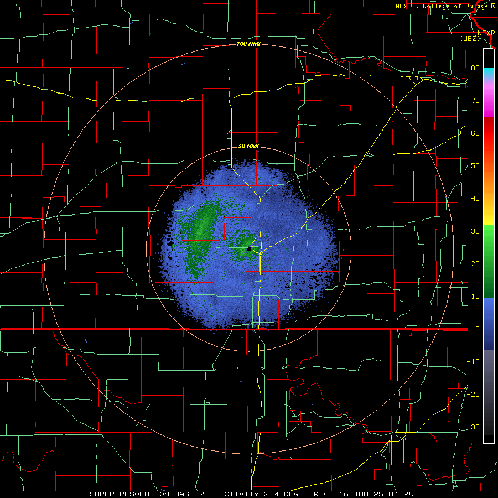This screenshot has height=498, width=498.
Task: Pick the magenta band of the color bar
Action: [x=489, y=102]
